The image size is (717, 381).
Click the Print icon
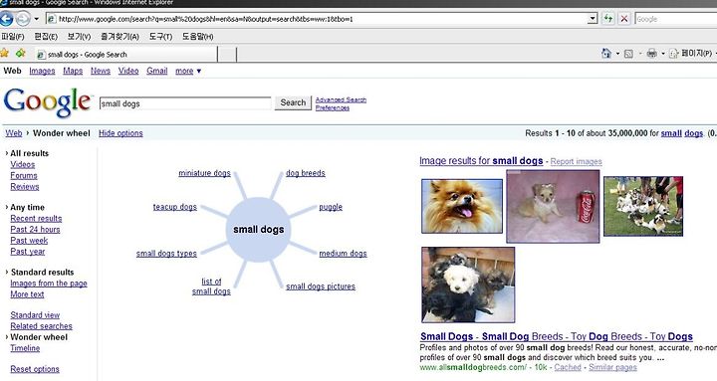click(x=651, y=54)
